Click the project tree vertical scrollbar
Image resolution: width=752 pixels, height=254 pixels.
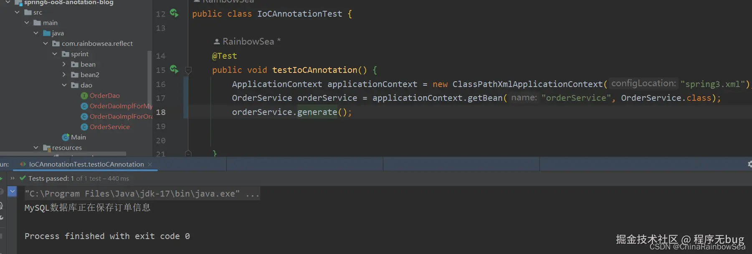[x=149, y=79]
